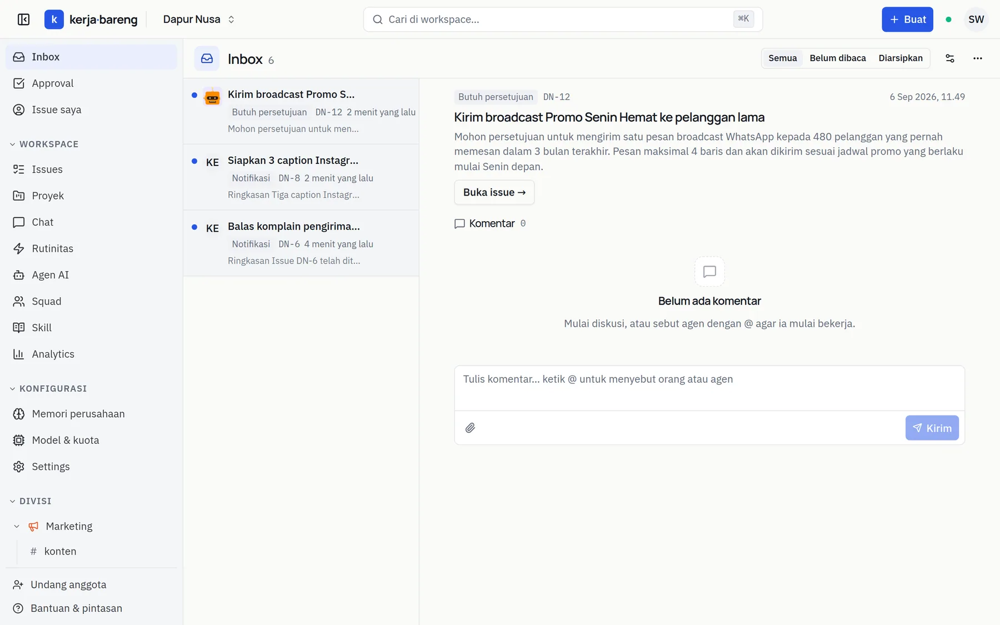Open Analytics dashboard
Screen dimensions: 1000x625
[x=91, y=354]
